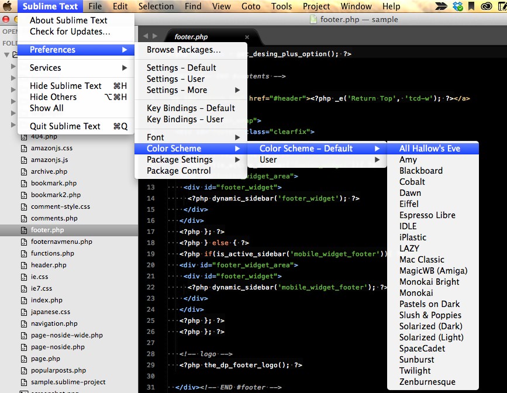The height and width of the screenshot is (393, 507).
Task: Open the Sublime Text application menu
Action: point(50,6)
